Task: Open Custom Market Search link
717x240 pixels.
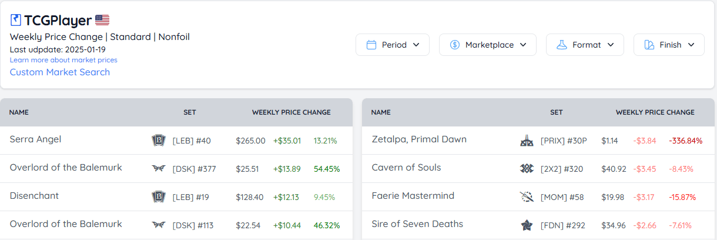Action: click(x=60, y=72)
